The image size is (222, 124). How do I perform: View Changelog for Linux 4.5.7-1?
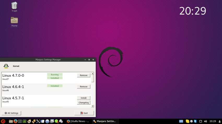pos(84,103)
